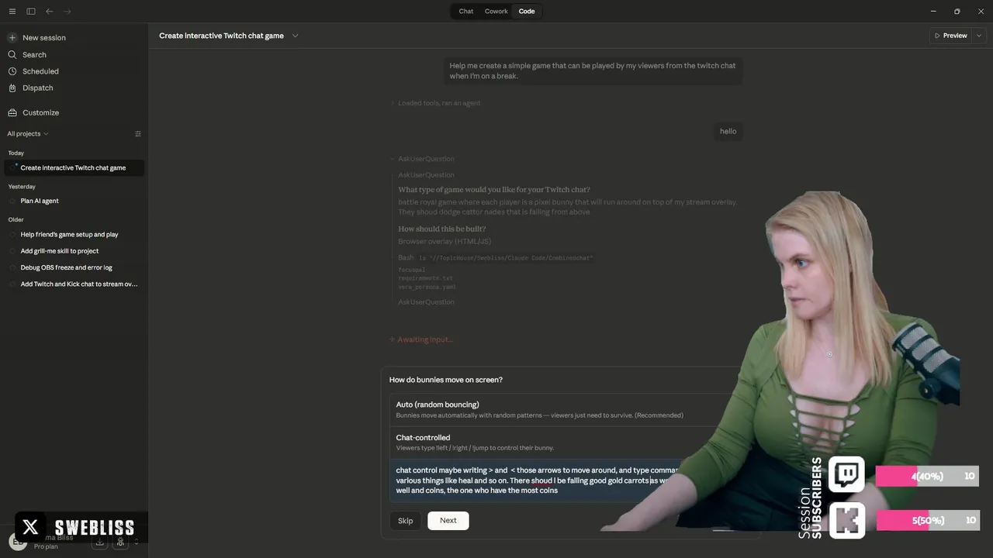Click the first user prompt message

593,71
